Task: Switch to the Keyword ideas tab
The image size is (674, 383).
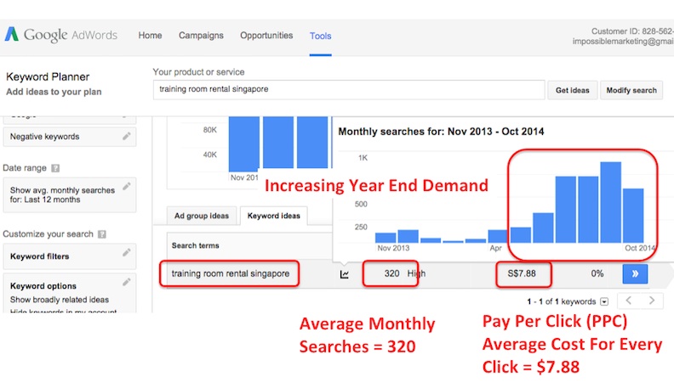Action: (x=274, y=216)
